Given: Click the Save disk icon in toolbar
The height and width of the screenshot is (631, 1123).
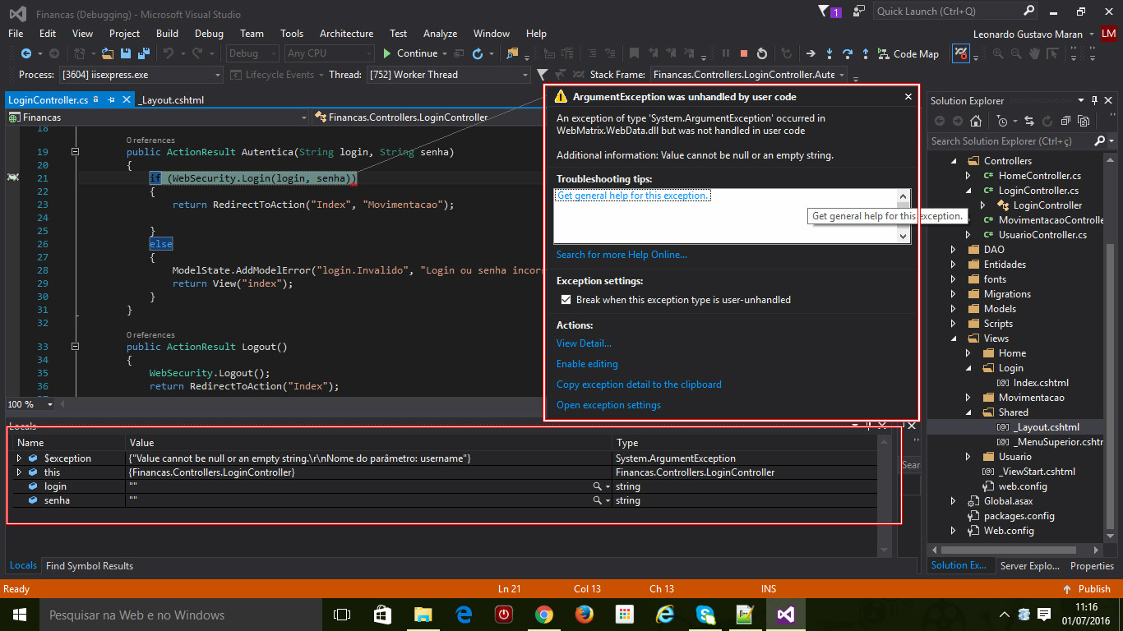Looking at the screenshot, I should point(126,53).
